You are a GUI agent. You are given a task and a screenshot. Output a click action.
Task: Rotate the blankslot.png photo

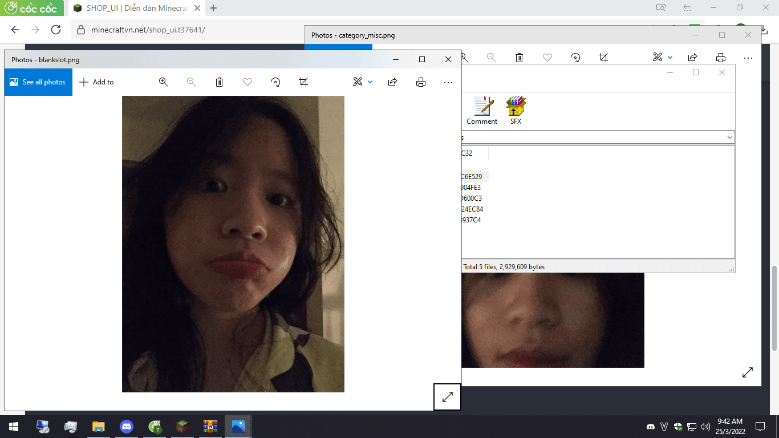[x=275, y=82]
